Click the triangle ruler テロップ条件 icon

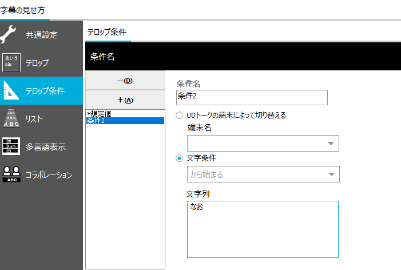click(11, 90)
